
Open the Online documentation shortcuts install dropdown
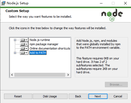[24, 48]
